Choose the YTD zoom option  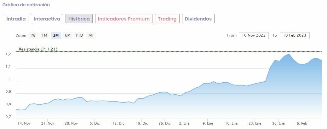79,35
